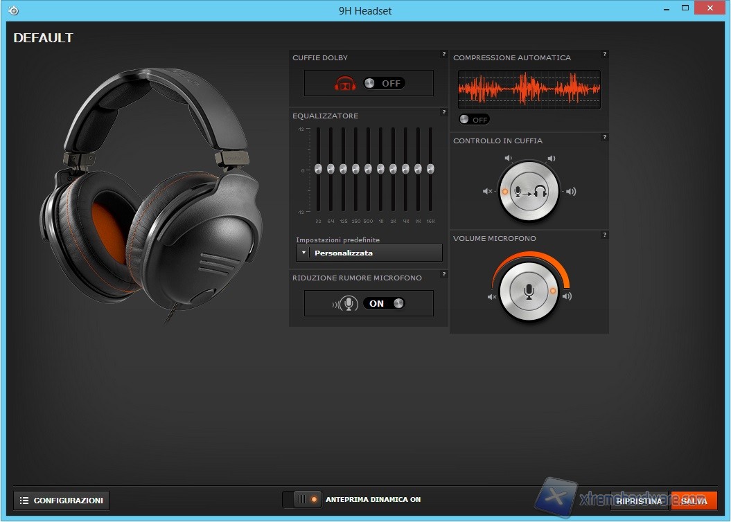The width and height of the screenshot is (731, 522).
Task: Click the arrow on the Personalizzata preset box
Action: 303,253
